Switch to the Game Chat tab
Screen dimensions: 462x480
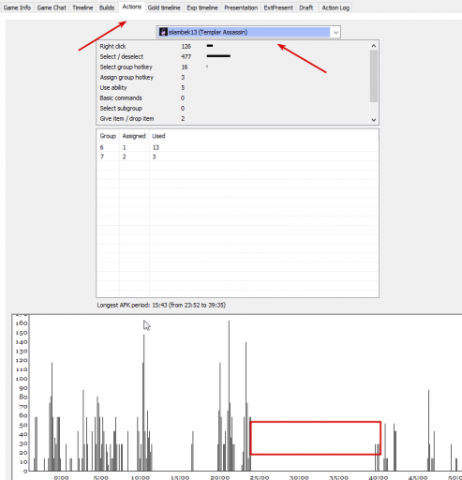click(x=52, y=7)
